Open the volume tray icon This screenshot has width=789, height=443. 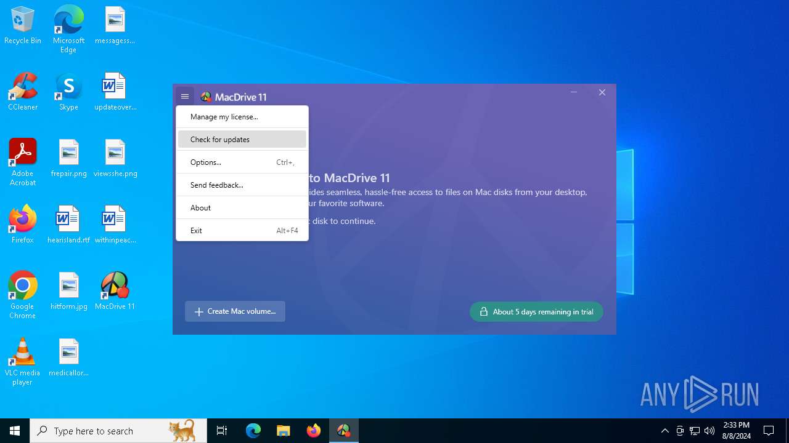point(709,431)
